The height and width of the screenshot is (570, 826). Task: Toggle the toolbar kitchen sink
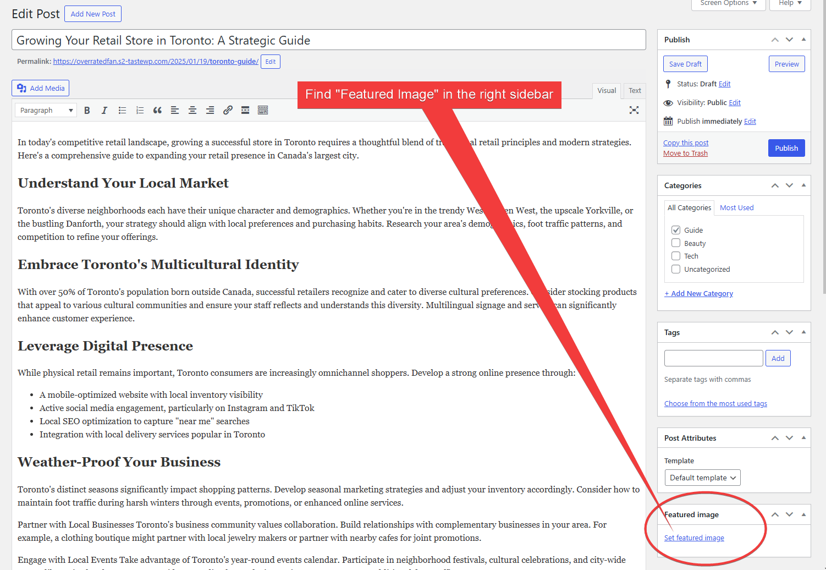click(x=263, y=111)
